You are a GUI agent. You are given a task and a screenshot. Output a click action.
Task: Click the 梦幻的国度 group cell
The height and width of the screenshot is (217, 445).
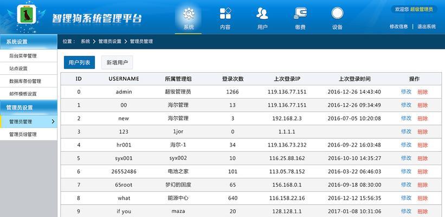click(x=178, y=184)
